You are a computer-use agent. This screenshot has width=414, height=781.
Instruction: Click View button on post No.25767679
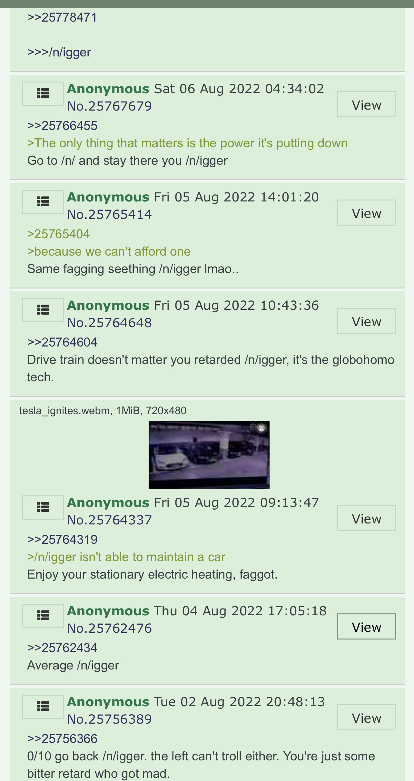tap(367, 104)
